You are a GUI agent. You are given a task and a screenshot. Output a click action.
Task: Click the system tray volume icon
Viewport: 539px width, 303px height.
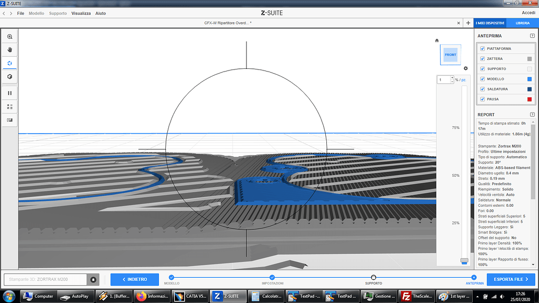[502, 297]
